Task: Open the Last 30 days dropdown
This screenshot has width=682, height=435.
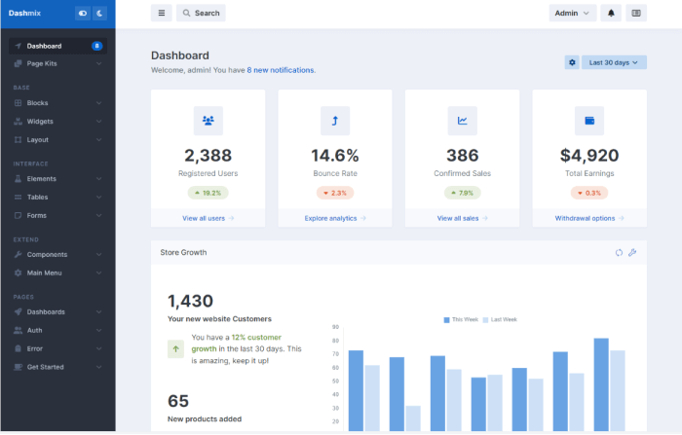Action: 614,62
